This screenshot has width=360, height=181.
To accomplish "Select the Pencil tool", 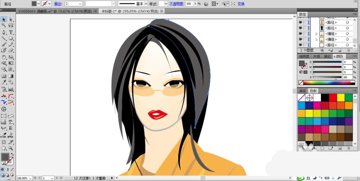I will coord(11,44).
